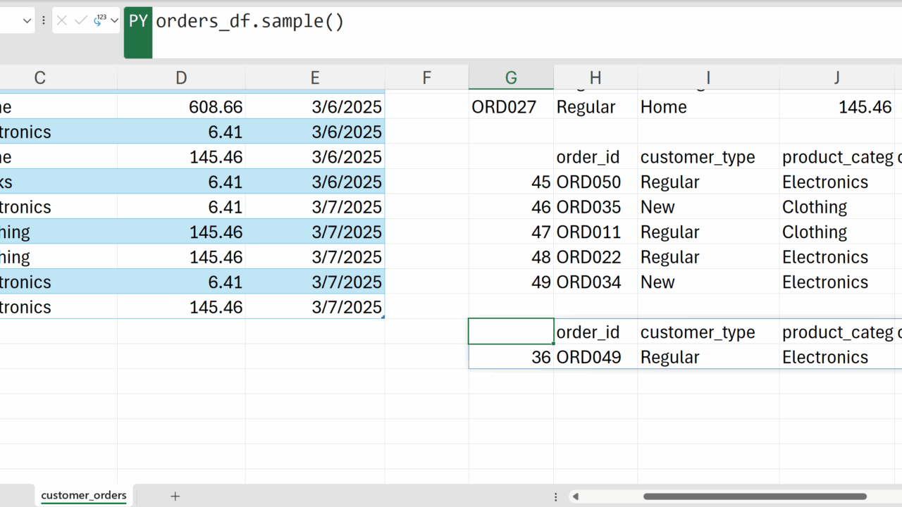Click the Python output type icon

[100, 21]
